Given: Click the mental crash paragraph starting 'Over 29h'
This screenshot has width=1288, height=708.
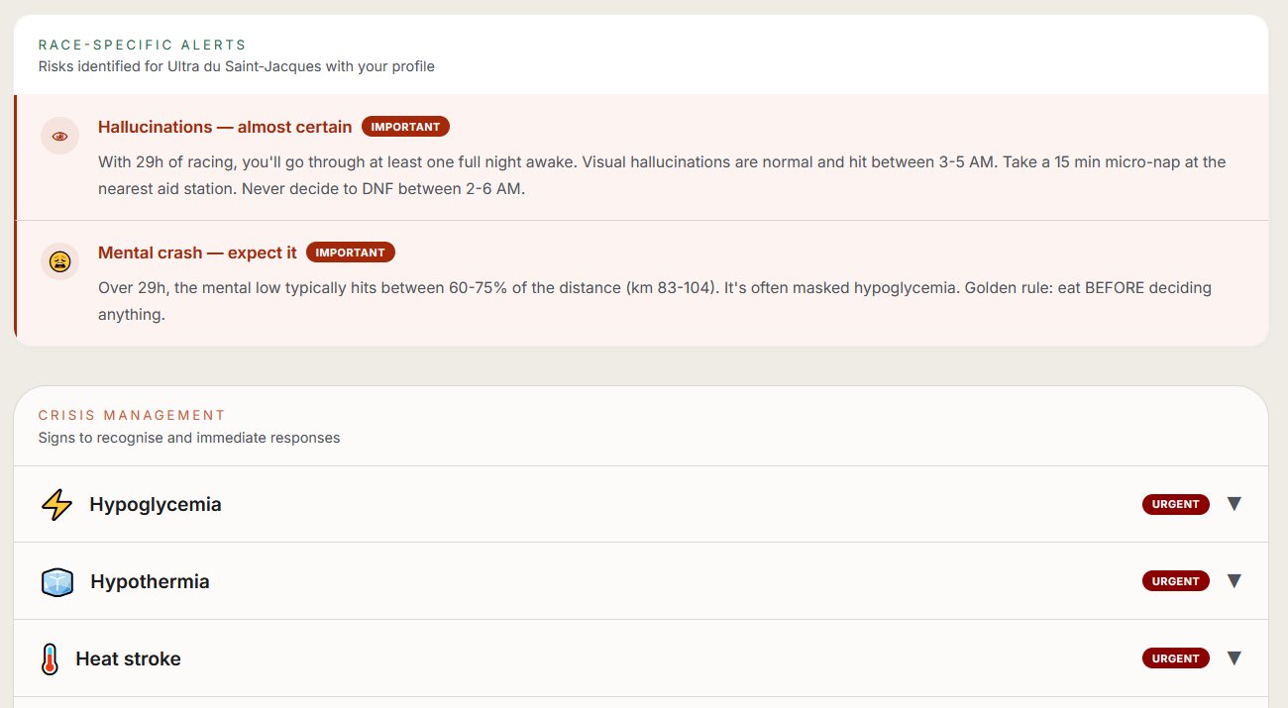Looking at the screenshot, I should [x=655, y=301].
